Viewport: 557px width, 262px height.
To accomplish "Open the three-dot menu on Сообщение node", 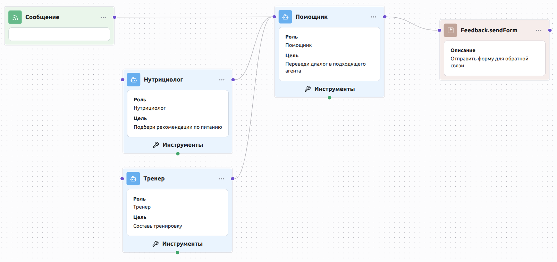I will [103, 17].
